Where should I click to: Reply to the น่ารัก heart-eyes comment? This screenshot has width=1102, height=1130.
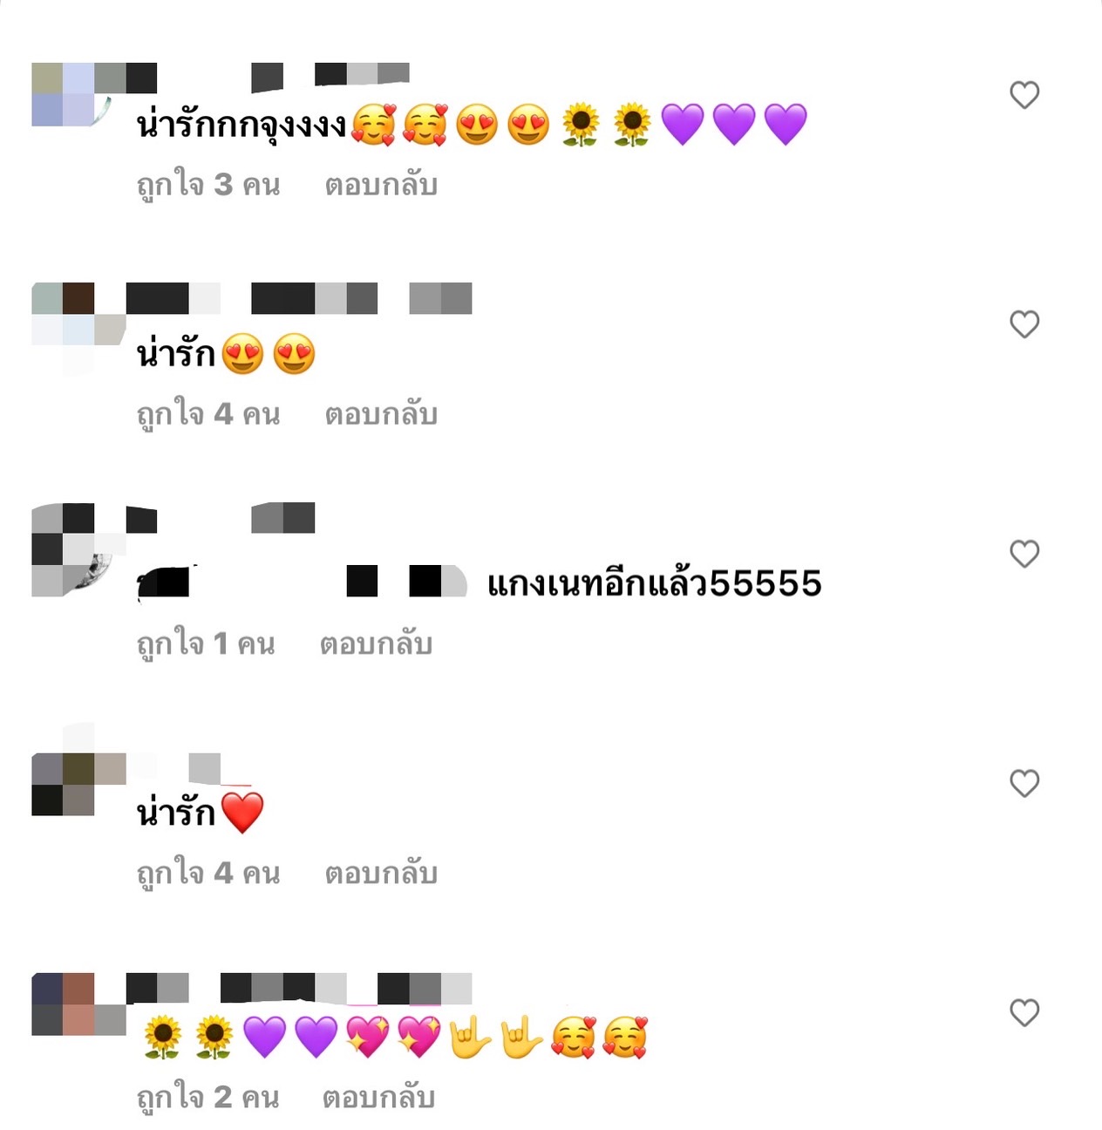click(x=381, y=414)
